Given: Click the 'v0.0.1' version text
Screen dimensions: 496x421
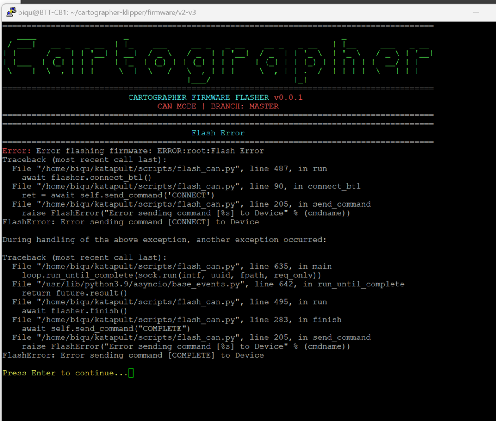Looking at the screenshot, I should tap(288, 98).
